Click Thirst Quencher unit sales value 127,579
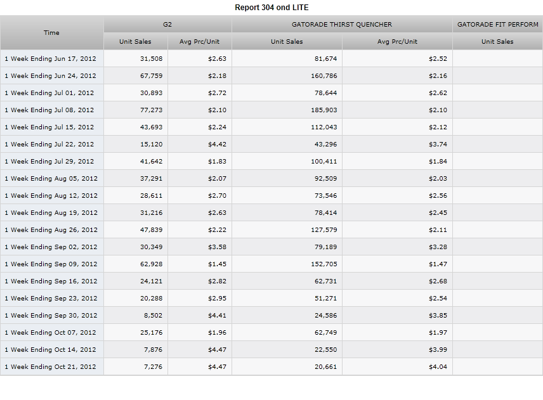Viewport: 543px width, 400px height. click(324, 229)
